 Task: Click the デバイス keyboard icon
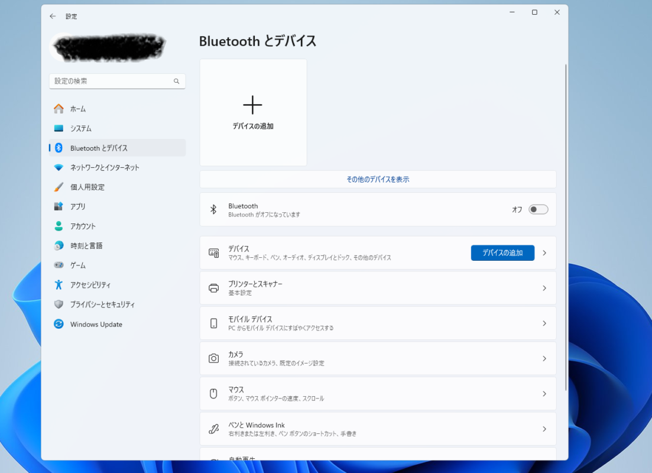coord(214,253)
